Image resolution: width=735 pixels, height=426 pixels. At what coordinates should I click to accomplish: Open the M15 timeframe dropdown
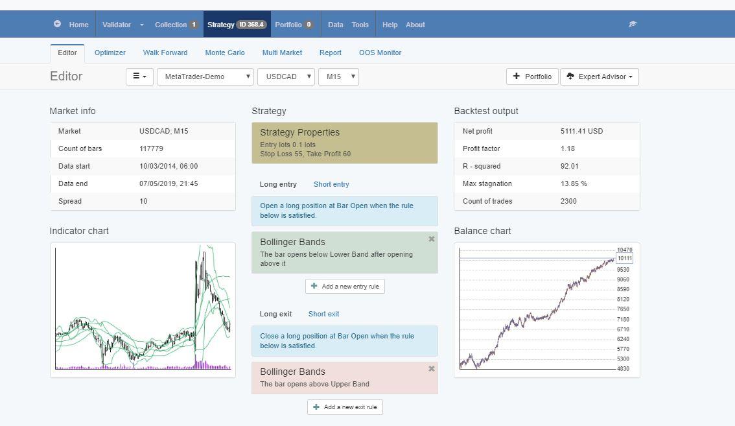click(x=338, y=77)
